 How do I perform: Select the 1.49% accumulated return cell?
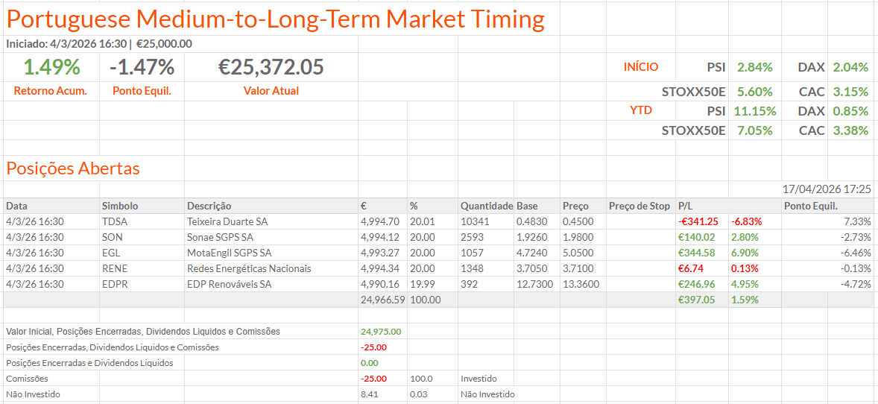(51, 68)
